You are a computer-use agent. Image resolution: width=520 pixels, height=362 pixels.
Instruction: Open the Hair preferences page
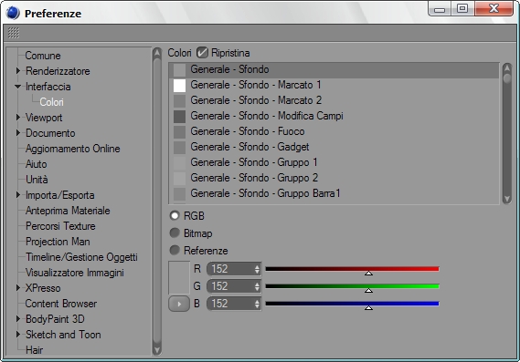click(34, 350)
